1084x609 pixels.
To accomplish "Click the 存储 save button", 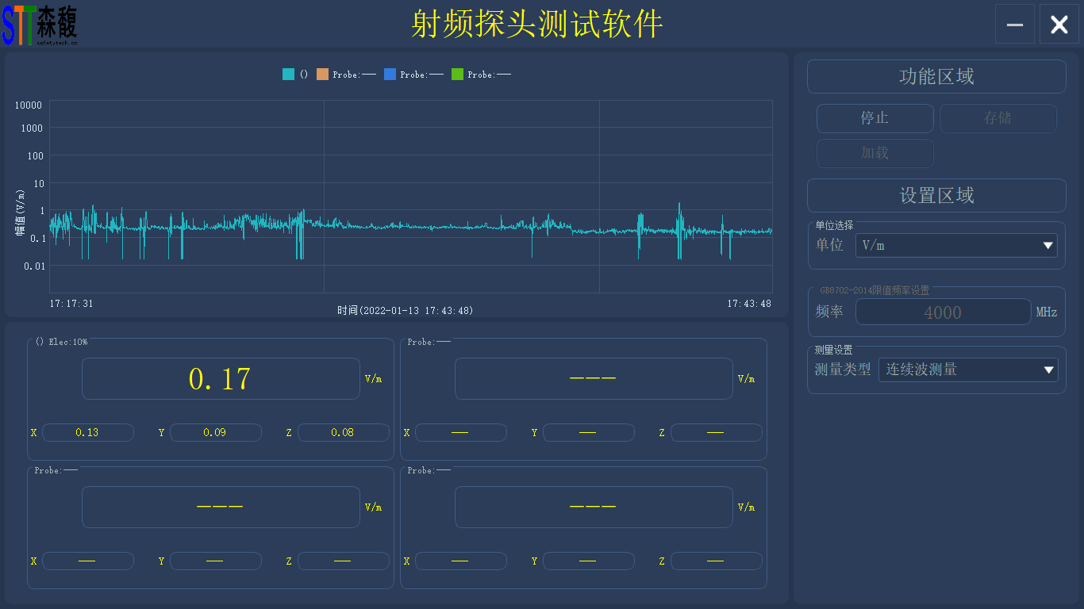I will (998, 118).
